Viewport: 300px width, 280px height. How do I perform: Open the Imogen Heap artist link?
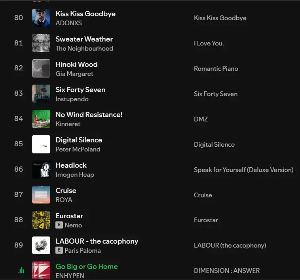click(75, 174)
